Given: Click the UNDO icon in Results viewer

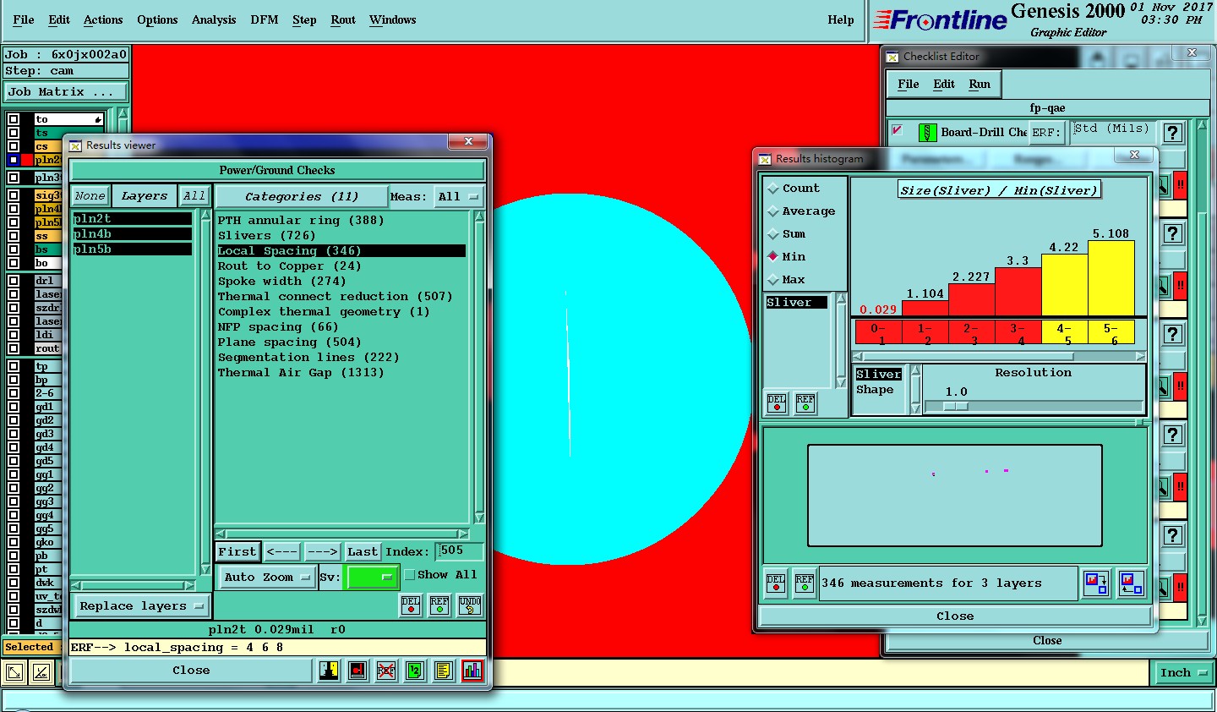Looking at the screenshot, I should [x=470, y=605].
